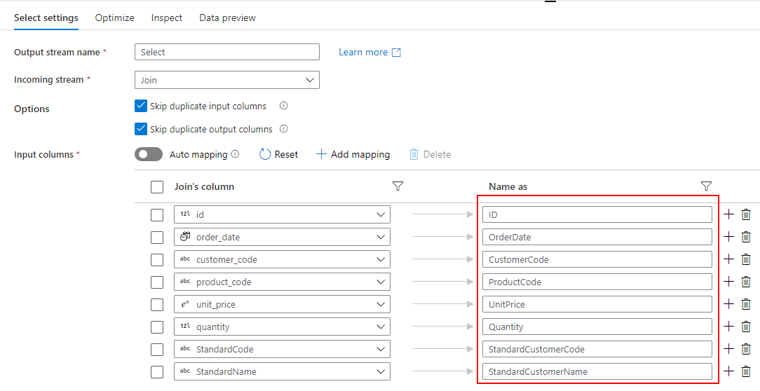760x391 pixels.
Task: Click the filter icon beside Name as
Action: click(706, 186)
